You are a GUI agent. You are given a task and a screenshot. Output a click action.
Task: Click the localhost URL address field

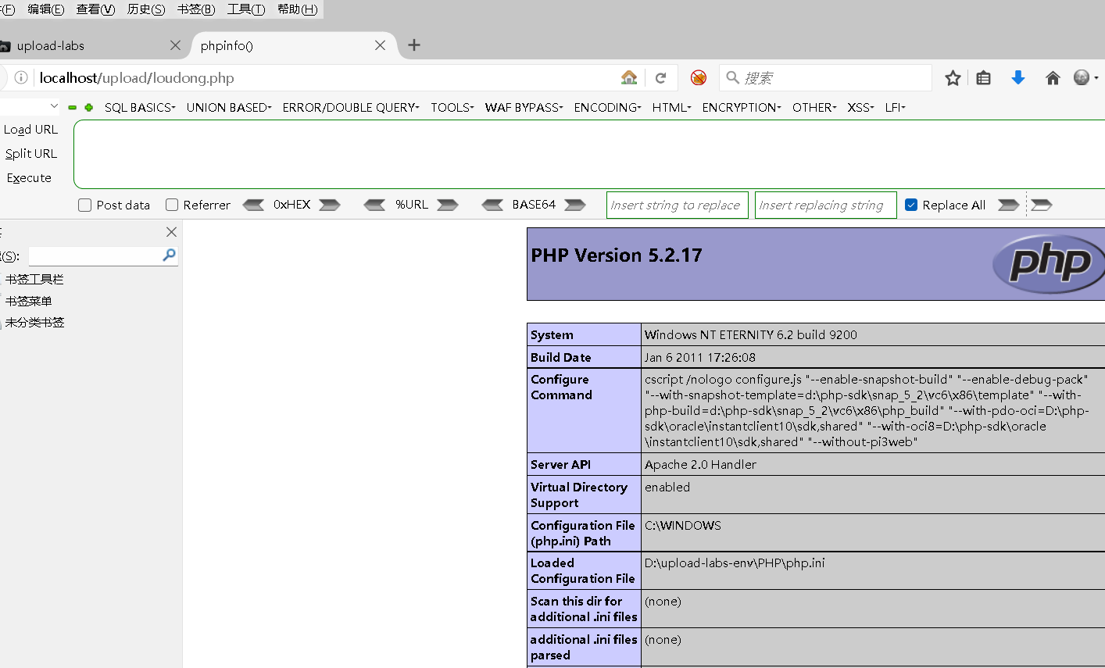tap(324, 78)
